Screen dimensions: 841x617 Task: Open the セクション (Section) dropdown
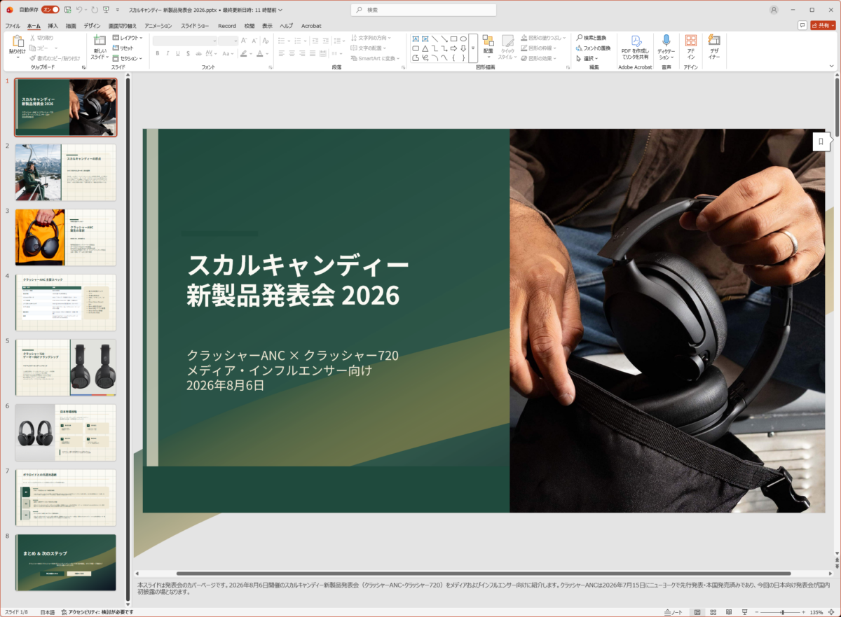[128, 58]
